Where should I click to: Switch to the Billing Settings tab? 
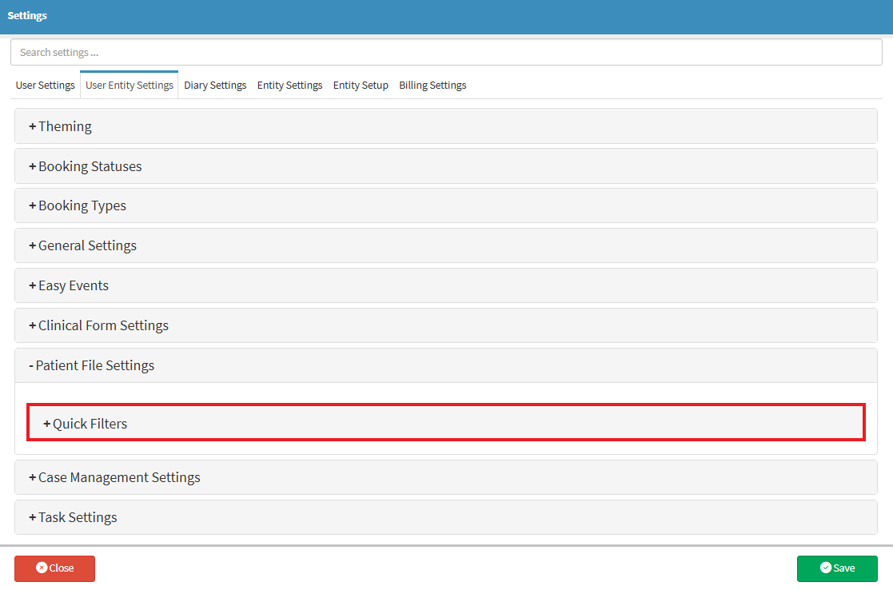pos(433,86)
